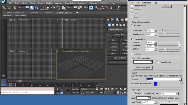The width and height of the screenshot is (188, 105).
Task: Select the Shapes category icon
Action: [x=113, y=25]
